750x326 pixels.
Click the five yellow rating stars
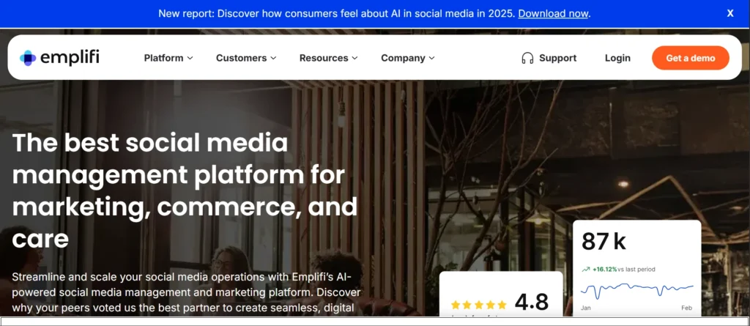tap(478, 304)
